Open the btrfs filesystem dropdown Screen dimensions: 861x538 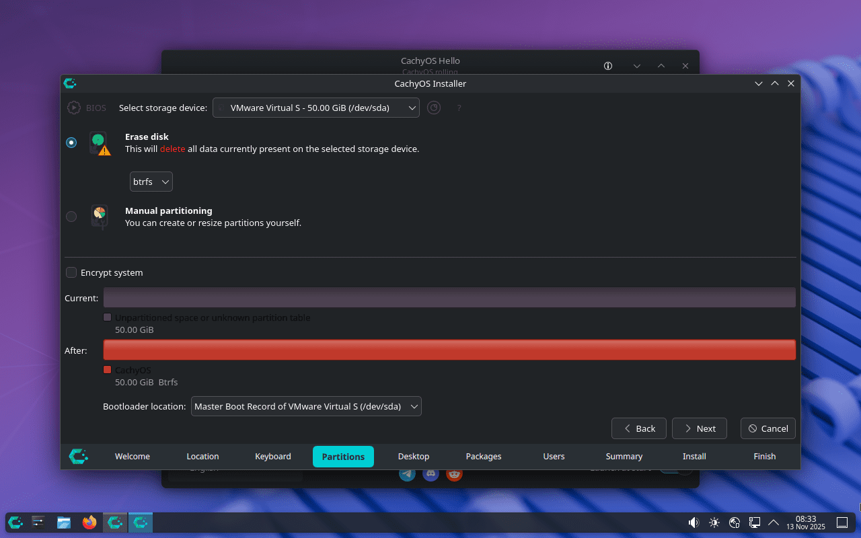pos(151,181)
